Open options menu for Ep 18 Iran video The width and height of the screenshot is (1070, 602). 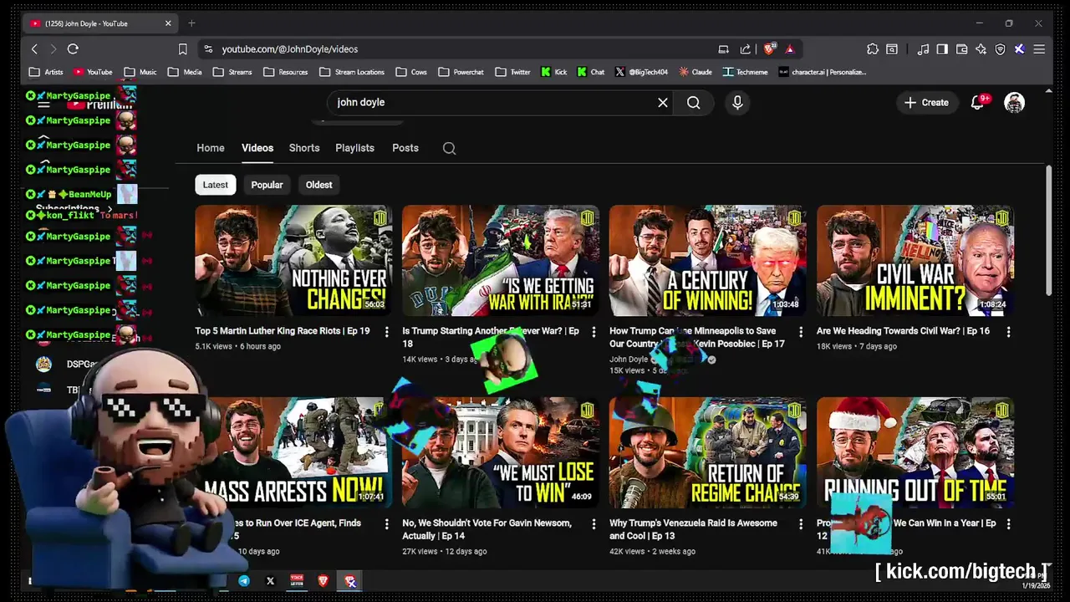(x=594, y=332)
